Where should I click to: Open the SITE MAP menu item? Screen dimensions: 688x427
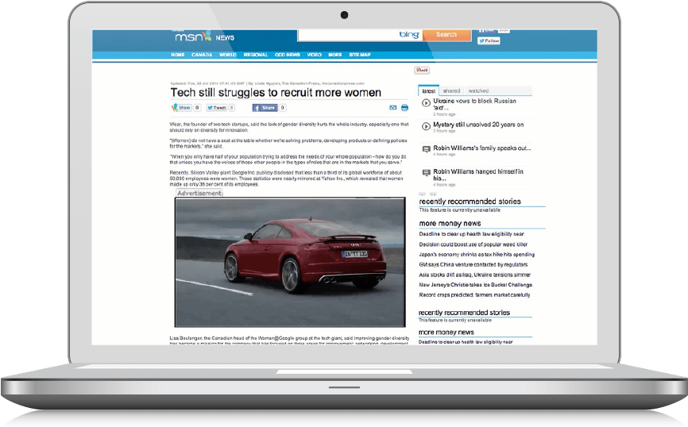[359, 55]
